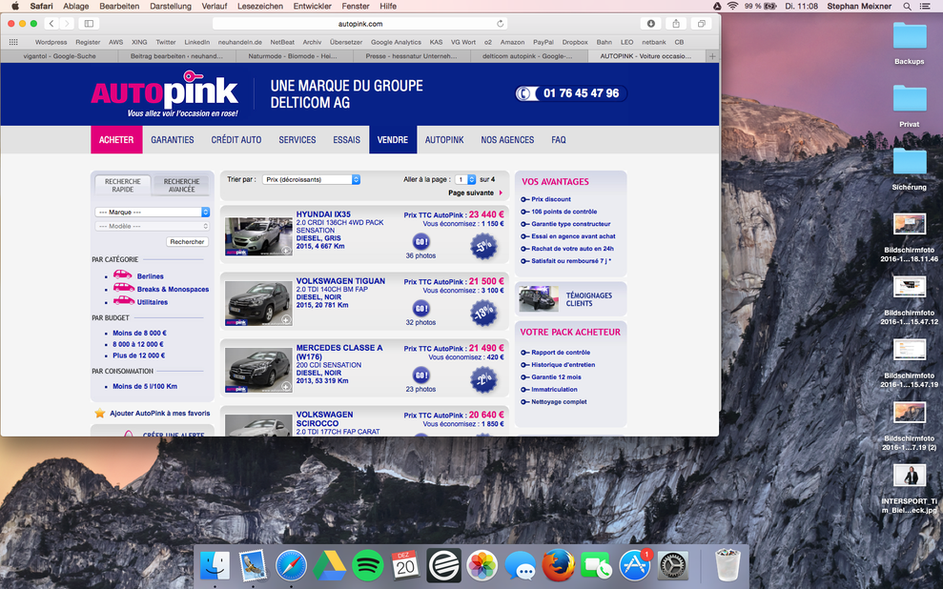Open the favorites grid icon in bookmarks bar
The image size is (943, 589).
click(13, 42)
